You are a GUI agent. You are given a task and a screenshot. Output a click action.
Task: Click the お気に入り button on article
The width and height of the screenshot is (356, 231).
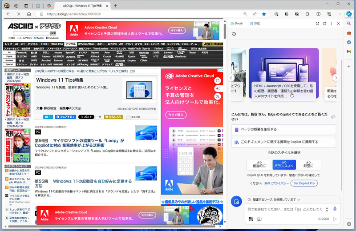[x=113, y=117]
